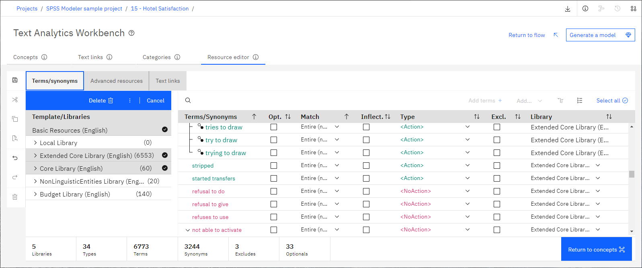Image resolution: width=642 pixels, height=268 pixels.
Task: Expand the Local Library tree node
Action: 35,143
